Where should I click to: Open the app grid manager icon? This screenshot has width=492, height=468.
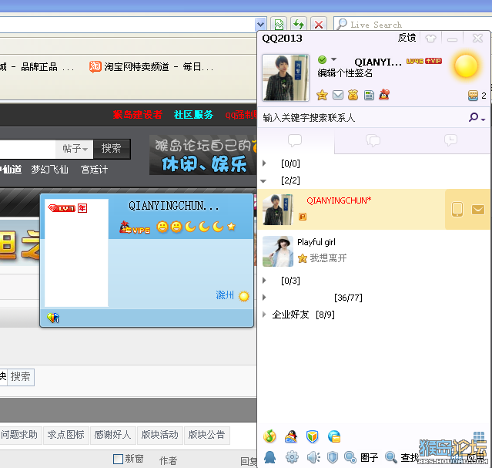(x=479, y=436)
